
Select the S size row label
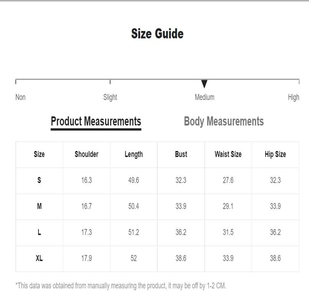click(39, 180)
